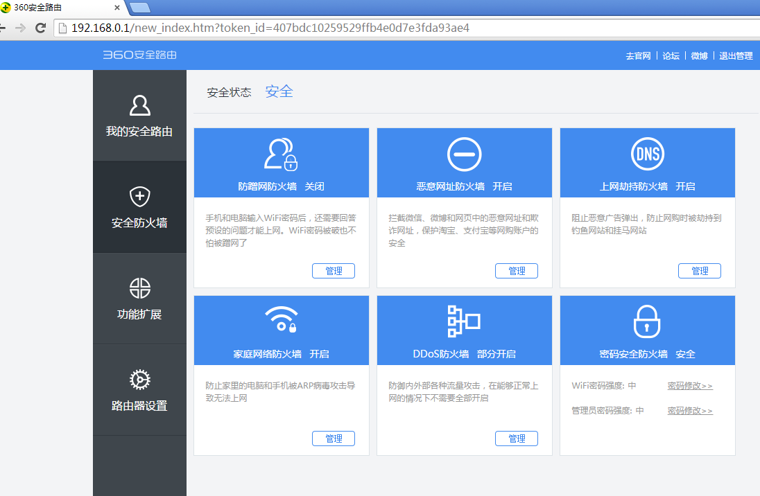This screenshot has width=760, height=496.
Task: Click the shield plus icon for 安全防火墙
Action: tap(139, 196)
